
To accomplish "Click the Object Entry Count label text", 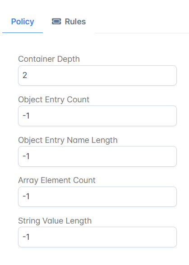I will click(54, 100).
